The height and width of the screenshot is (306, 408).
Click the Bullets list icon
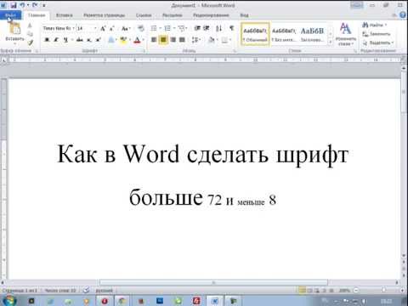(x=154, y=28)
